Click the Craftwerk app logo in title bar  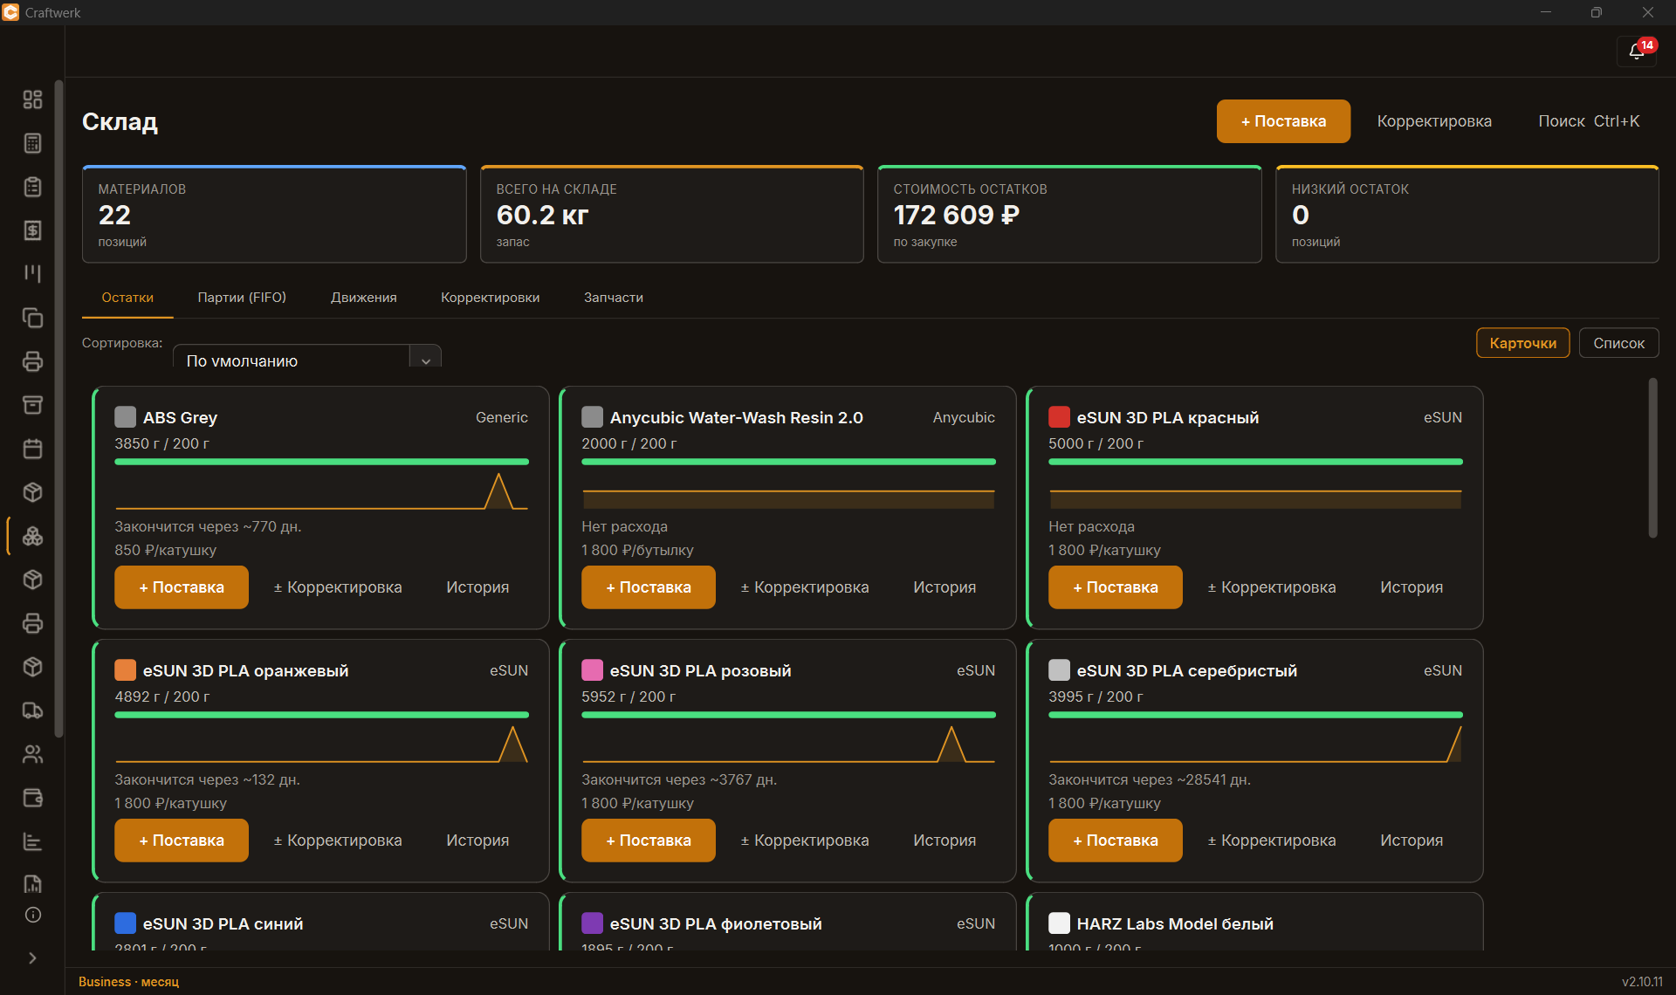click(x=10, y=12)
